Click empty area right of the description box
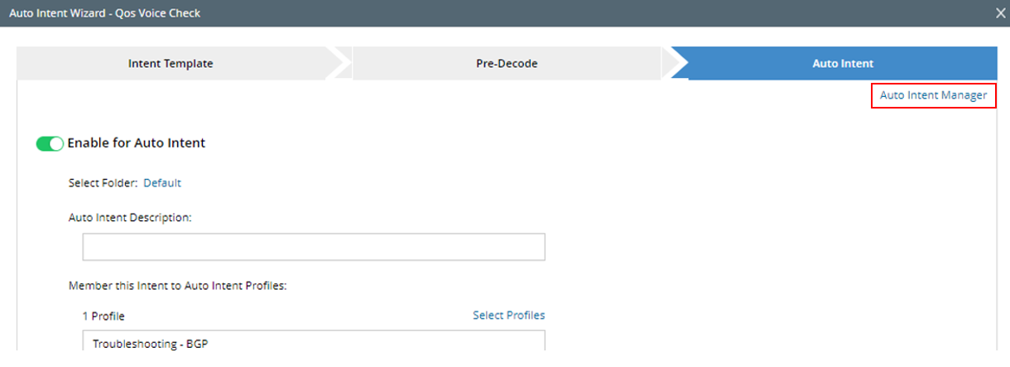 pyautogui.click(x=745, y=247)
